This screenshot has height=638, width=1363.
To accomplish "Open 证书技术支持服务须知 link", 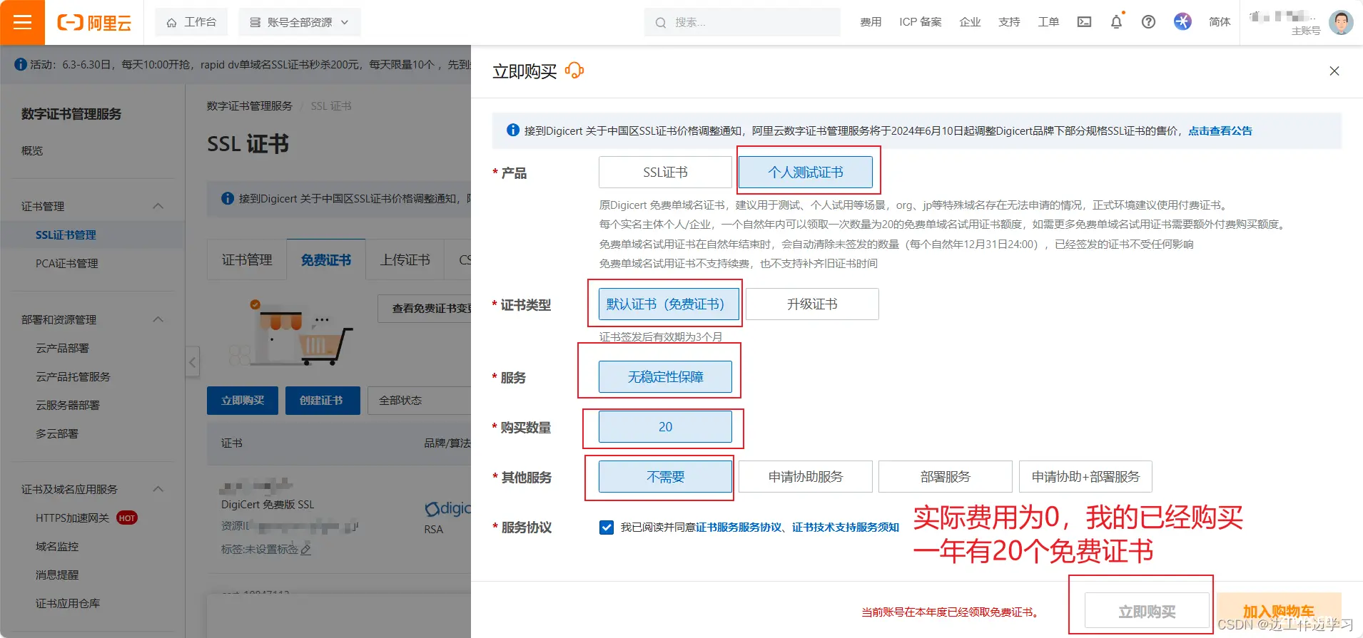I will (x=845, y=528).
